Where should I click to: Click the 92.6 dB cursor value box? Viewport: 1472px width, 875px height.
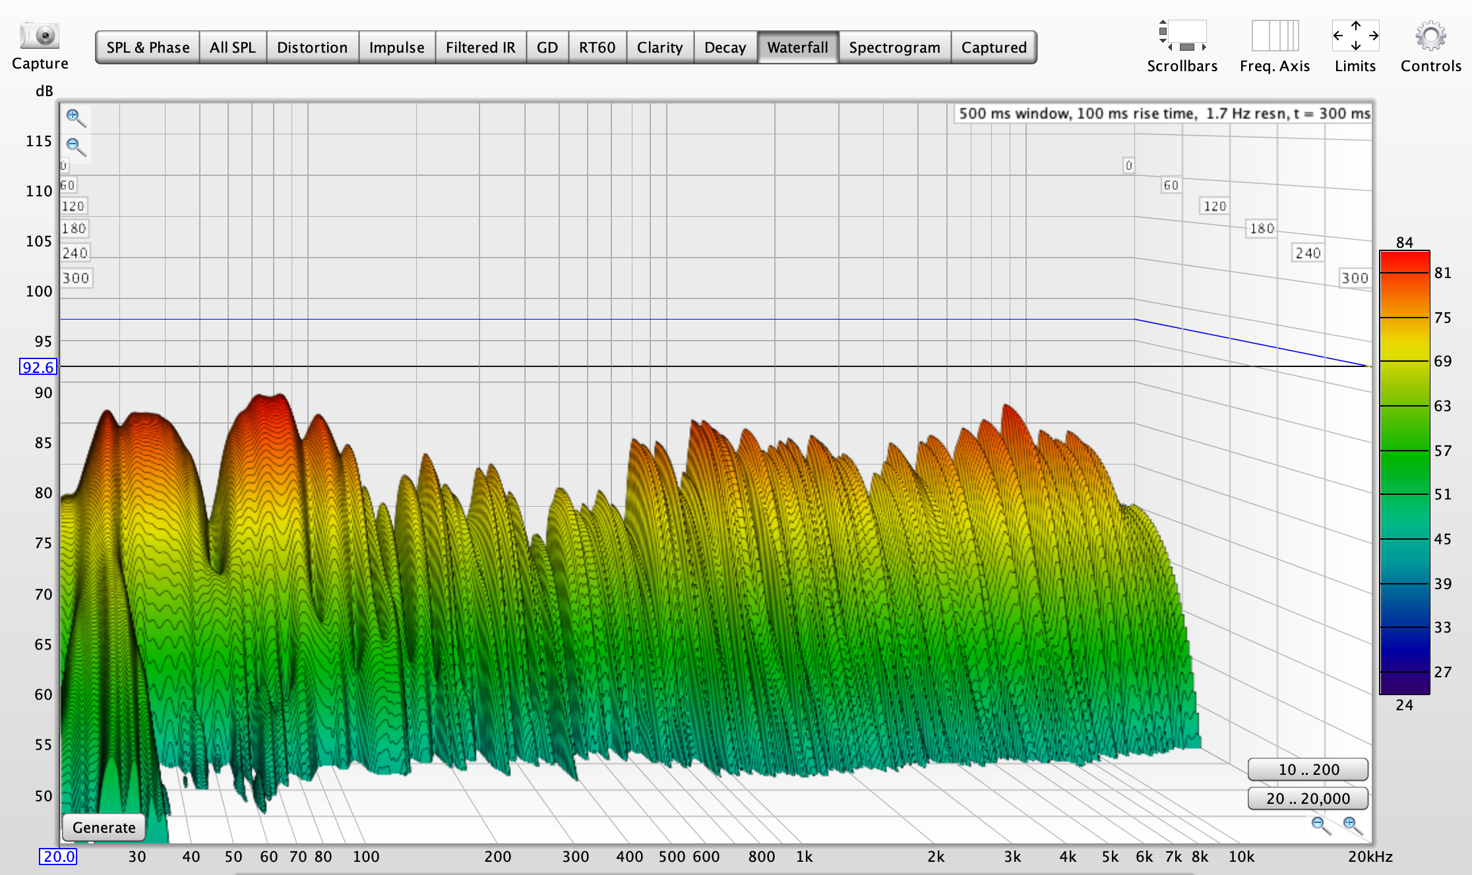point(38,367)
